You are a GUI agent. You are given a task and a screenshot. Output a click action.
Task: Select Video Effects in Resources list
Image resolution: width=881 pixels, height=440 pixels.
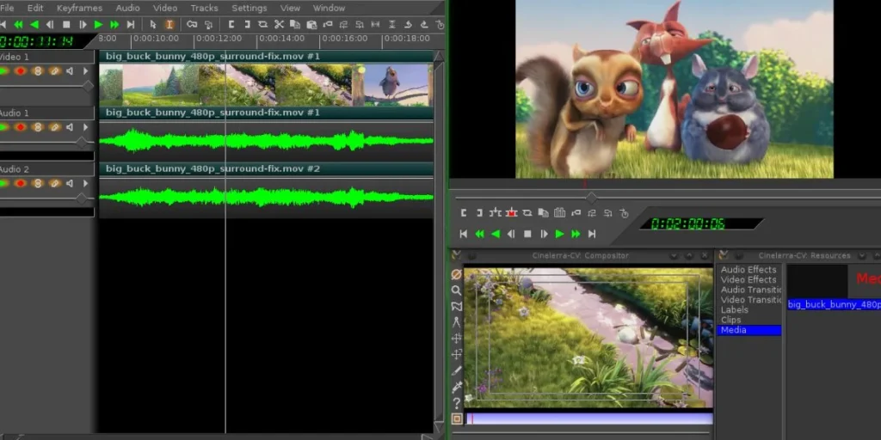coord(749,279)
